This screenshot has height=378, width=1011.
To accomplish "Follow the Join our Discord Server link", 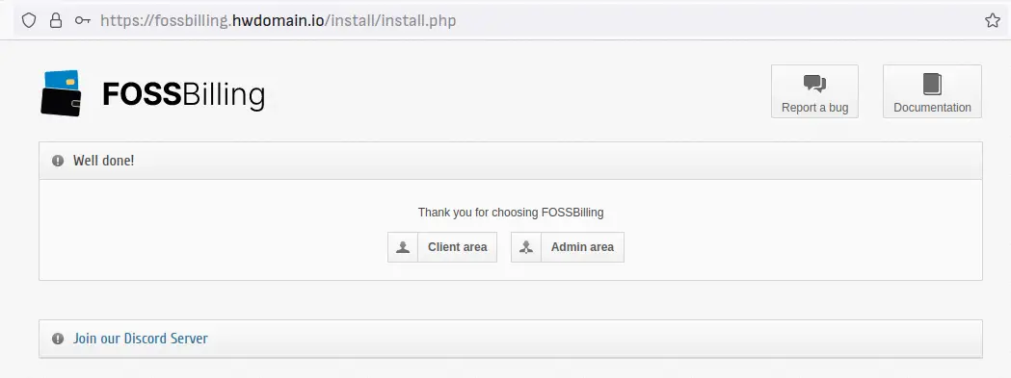I will [141, 339].
